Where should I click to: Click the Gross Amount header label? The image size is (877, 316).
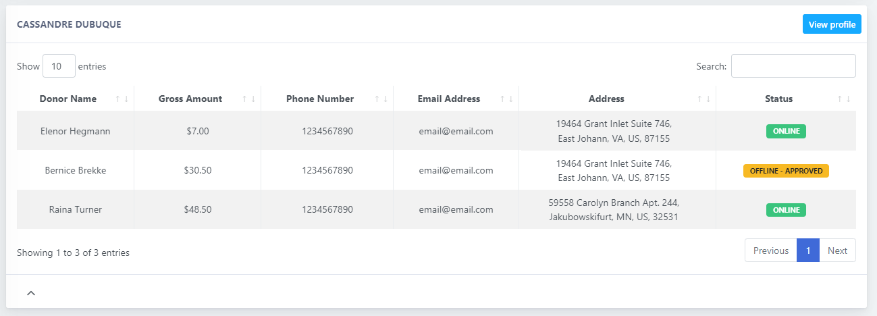[x=190, y=99]
